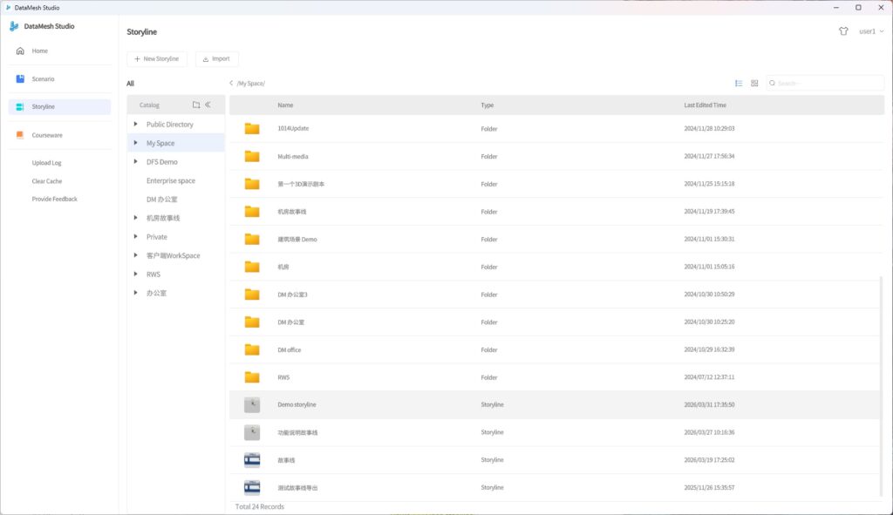Click the back arrow beside /My Space/ path
Image resolution: width=893 pixels, height=515 pixels.
click(231, 84)
